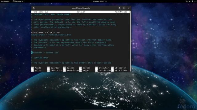Expand the system menu arrow in top bar
This screenshot has height=110, width=197.
click(195, 1)
